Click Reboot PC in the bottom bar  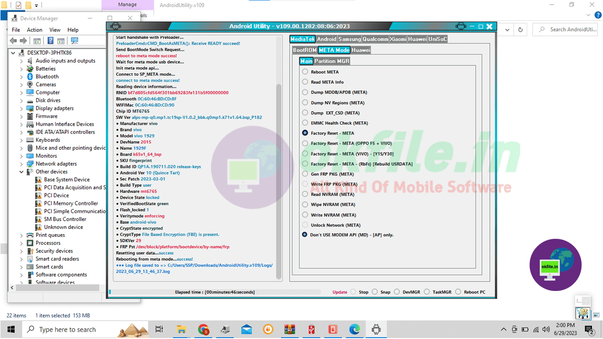[x=470, y=292]
